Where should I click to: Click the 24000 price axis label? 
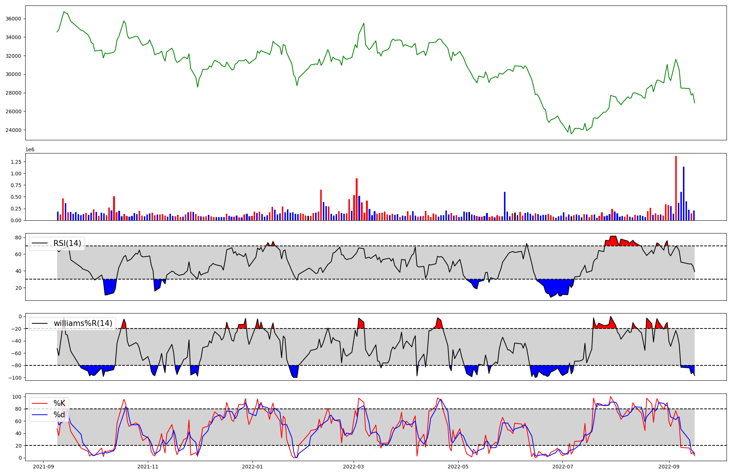pyautogui.click(x=13, y=130)
